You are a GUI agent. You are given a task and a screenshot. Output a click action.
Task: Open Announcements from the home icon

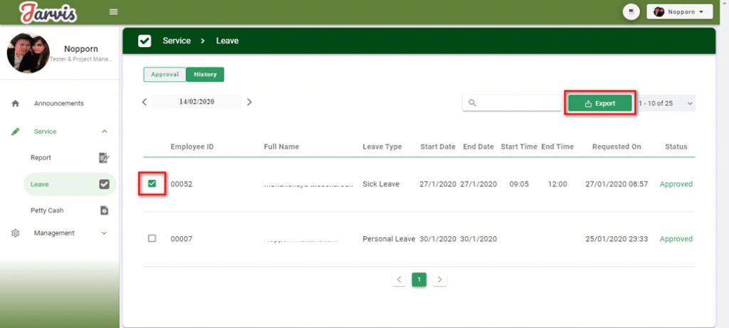pyautogui.click(x=16, y=104)
